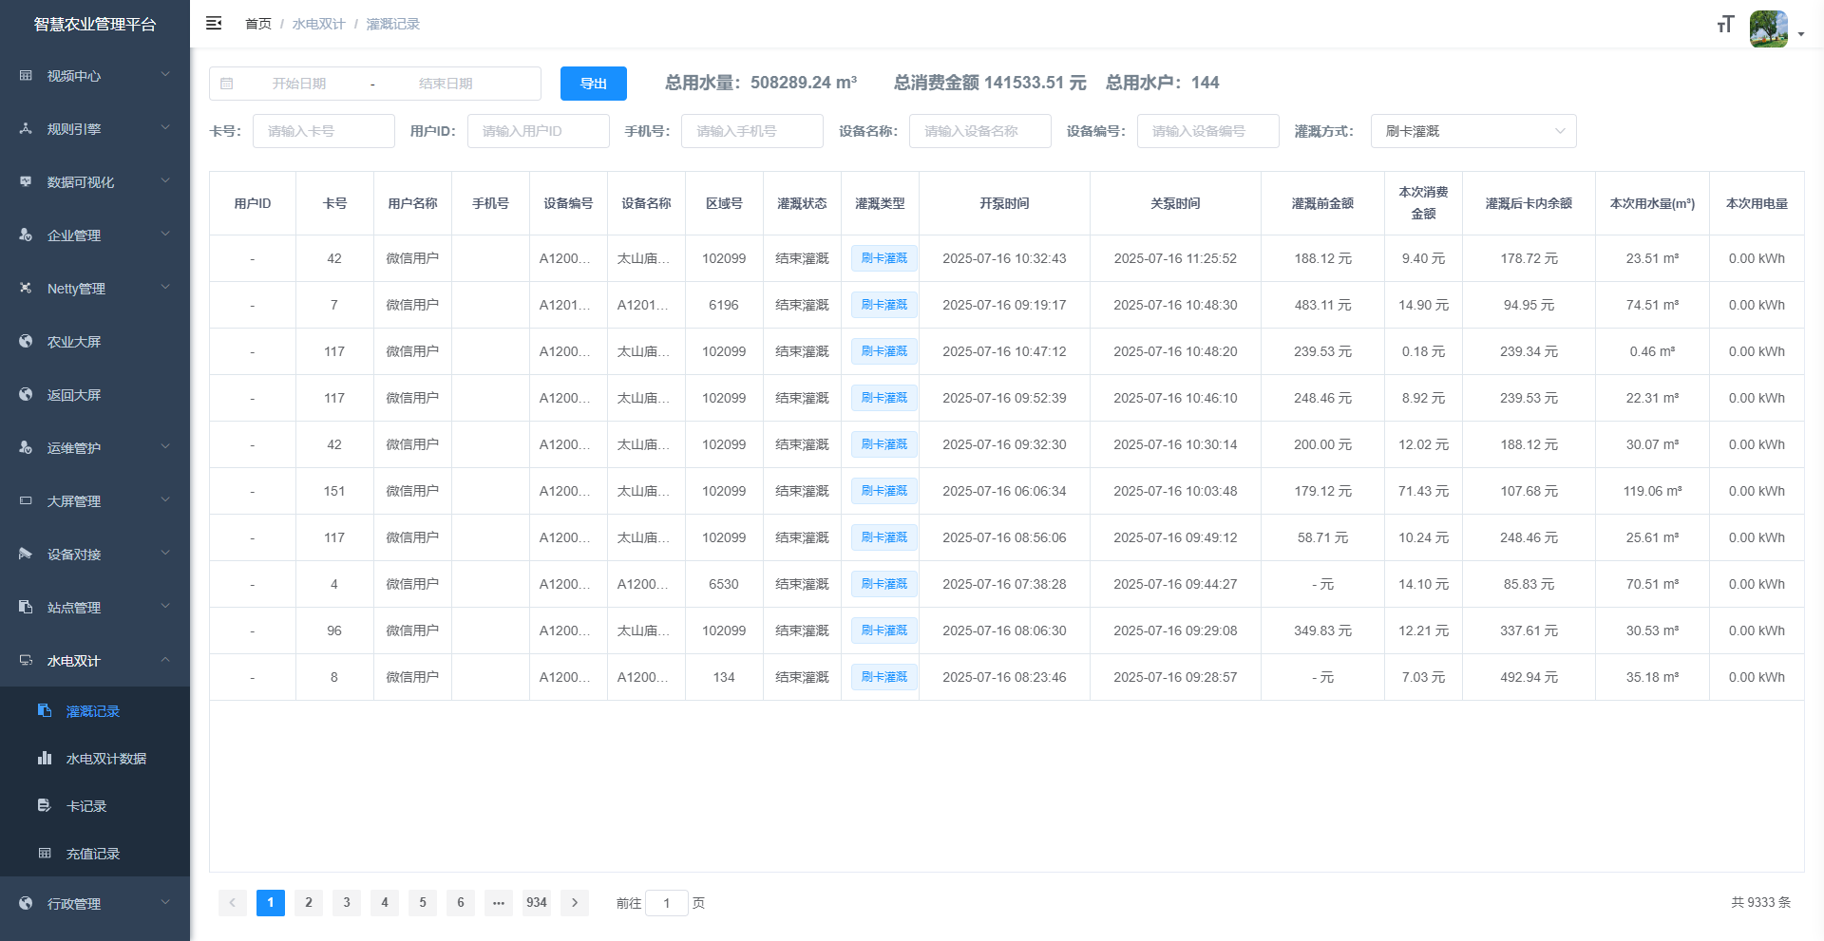Go to page 934 in pagination

[x=537, y=903]
